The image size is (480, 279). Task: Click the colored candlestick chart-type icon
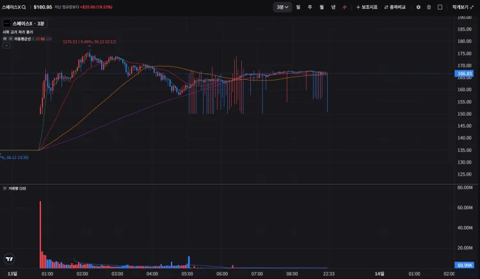tap(345, 7)
